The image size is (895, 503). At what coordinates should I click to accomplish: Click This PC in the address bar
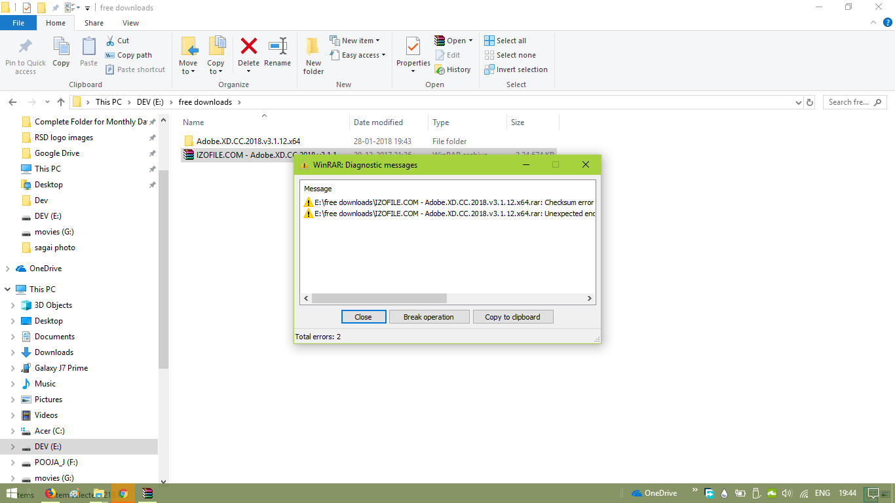tap(108, 102)
